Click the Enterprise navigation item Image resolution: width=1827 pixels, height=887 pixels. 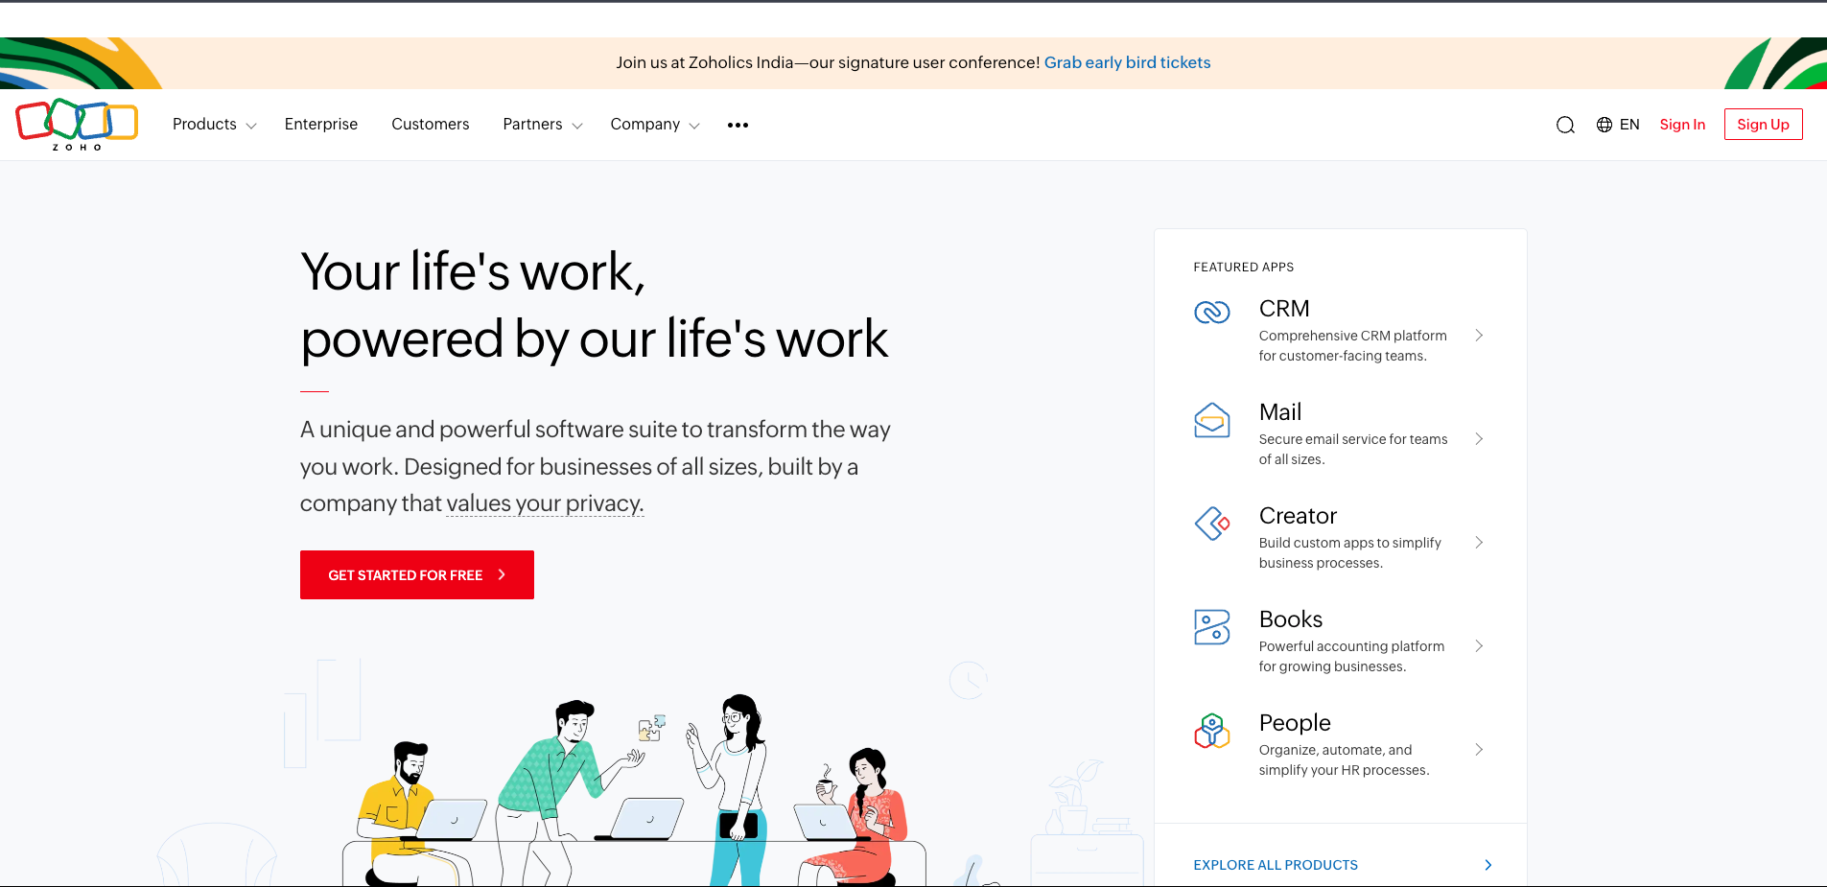tap(320, 125)
